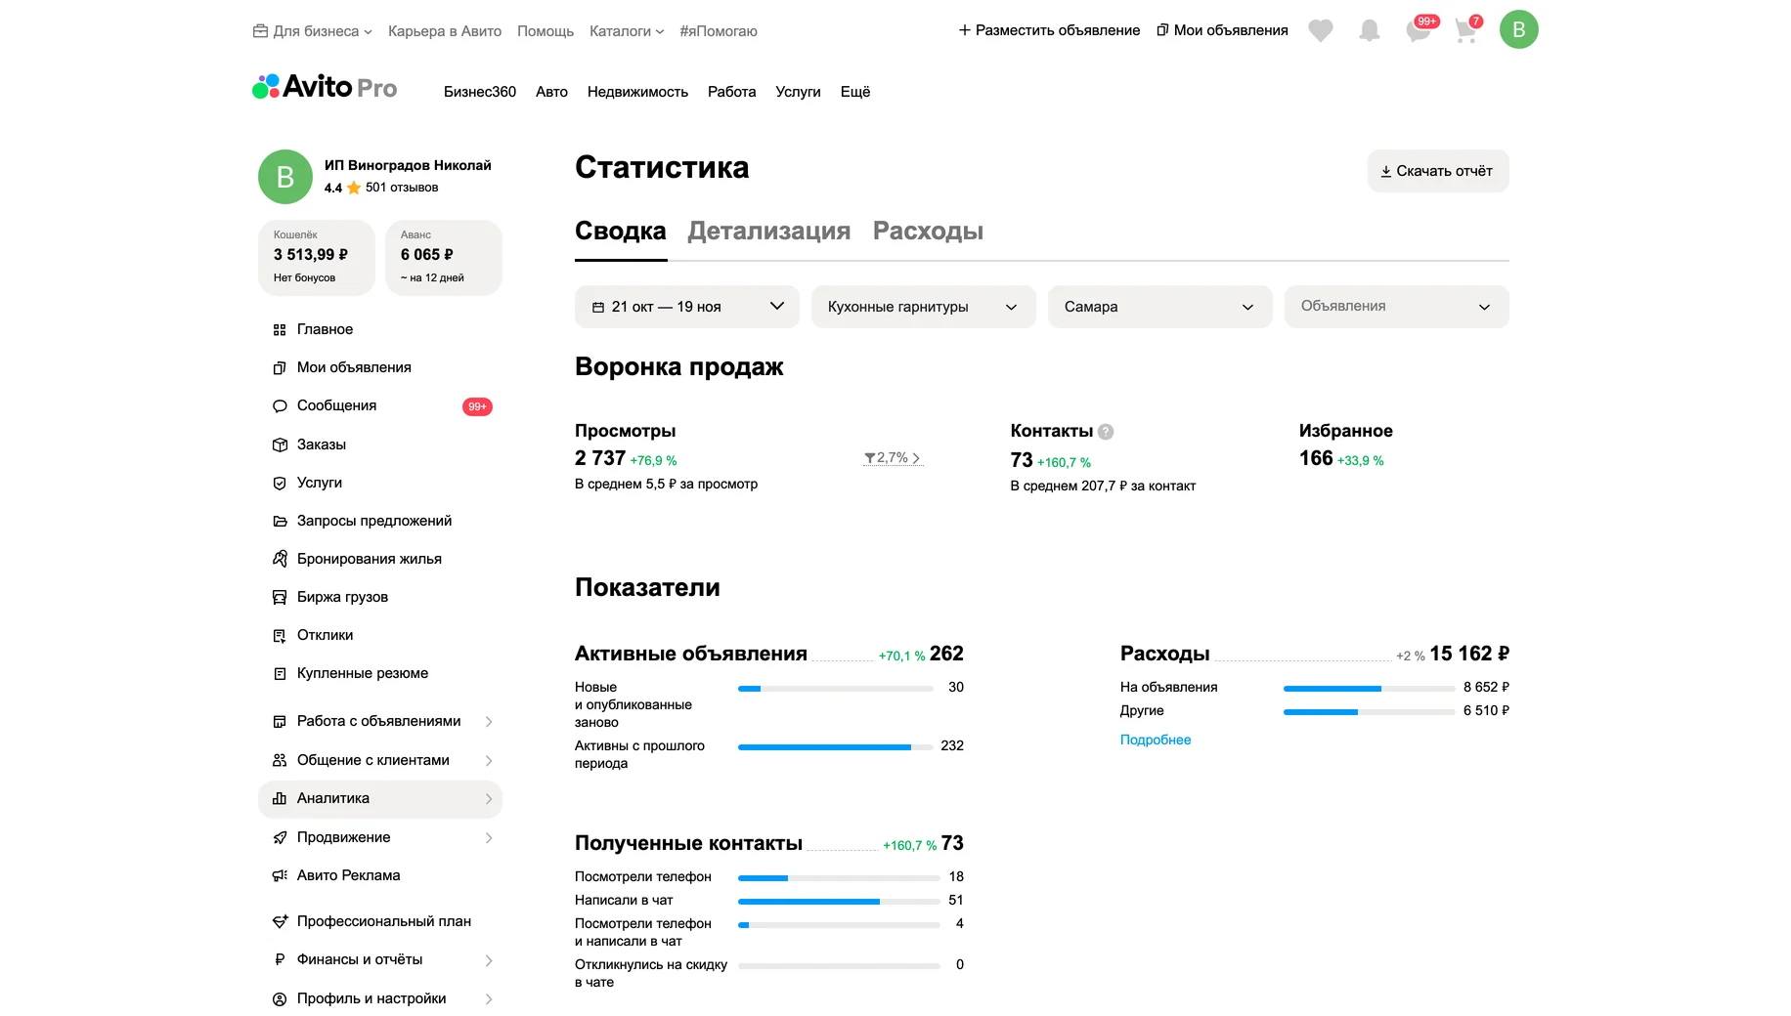
Task: Open the Работа menu item
Action: tap(731, 92)
